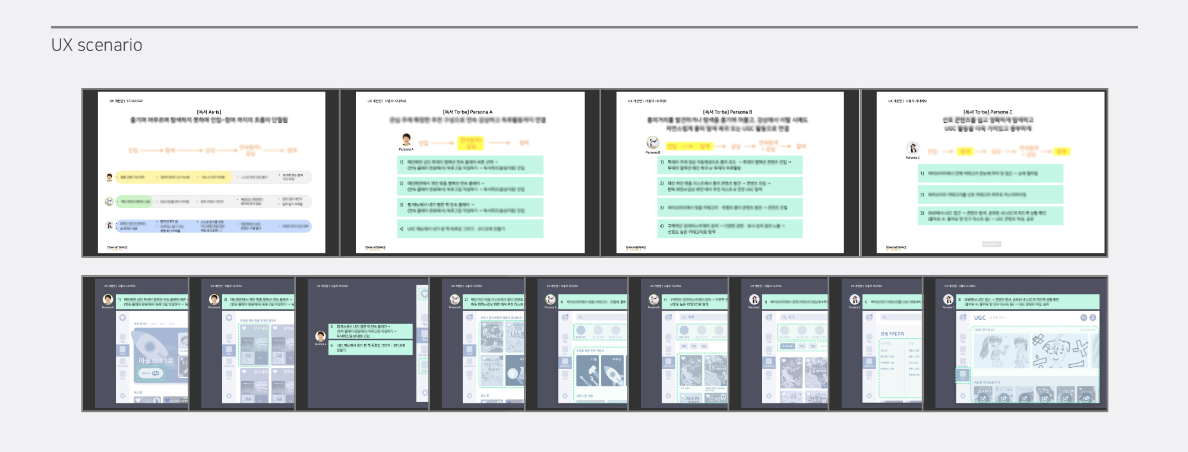Select the highlighted filter chip below the 지구 search

pos(787,346)
